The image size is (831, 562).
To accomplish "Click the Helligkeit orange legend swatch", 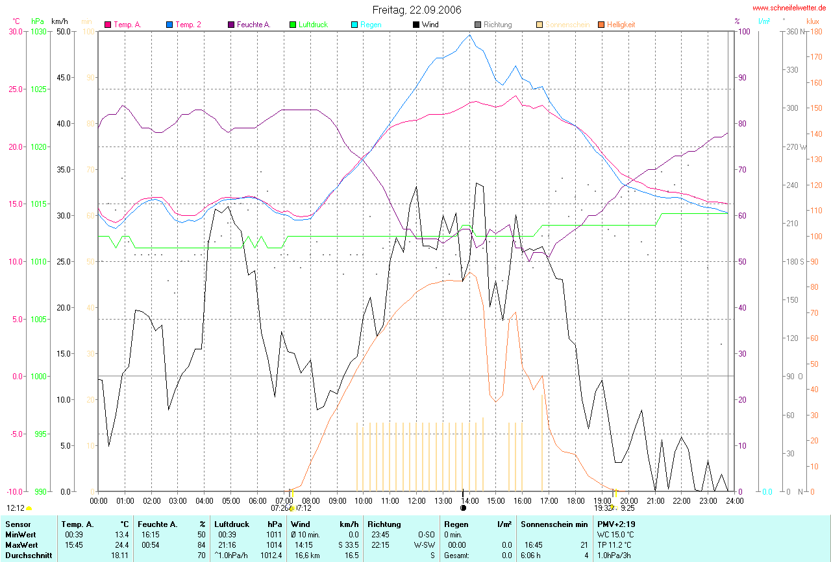I will coord(601,25).
